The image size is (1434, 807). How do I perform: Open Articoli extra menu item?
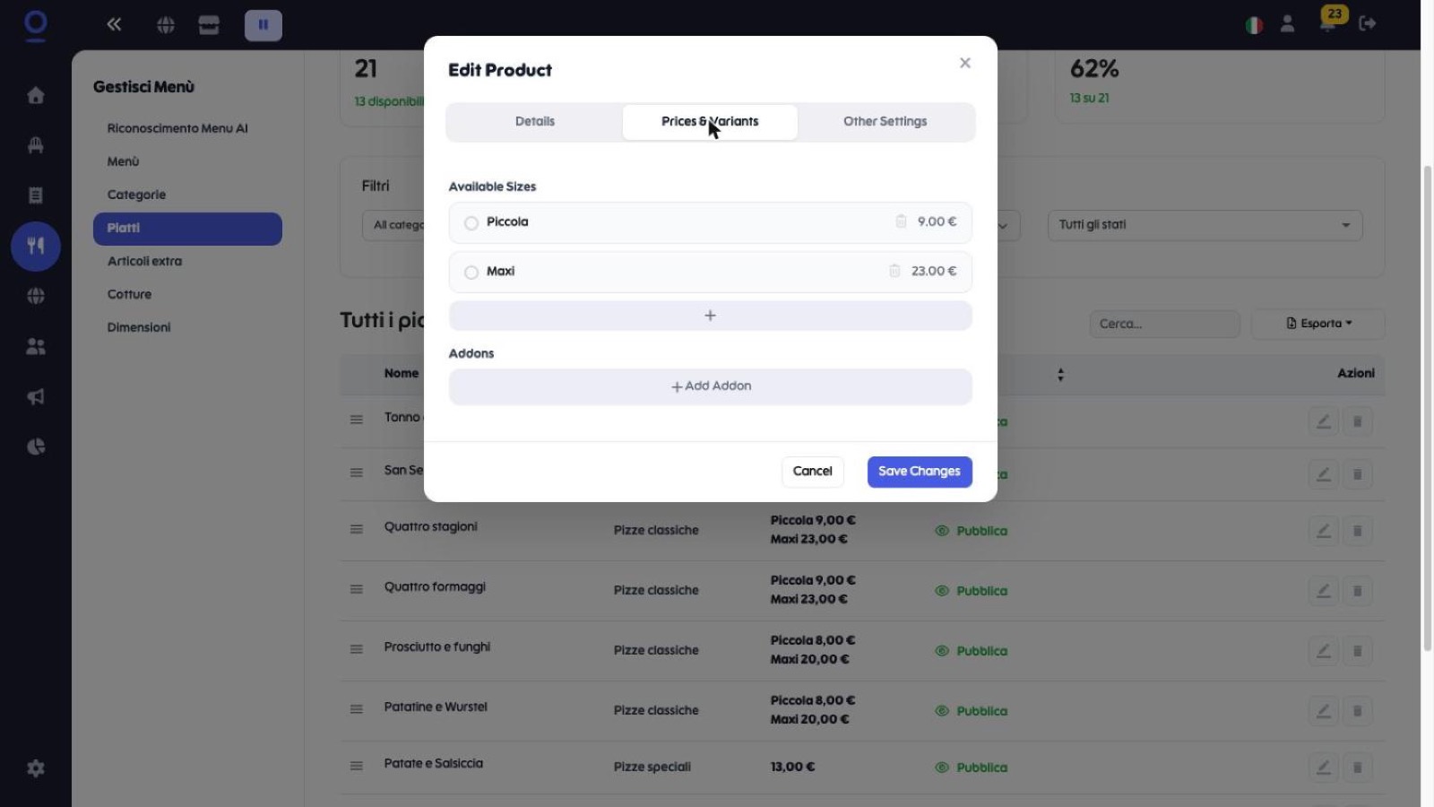click(x=144, y=261)
